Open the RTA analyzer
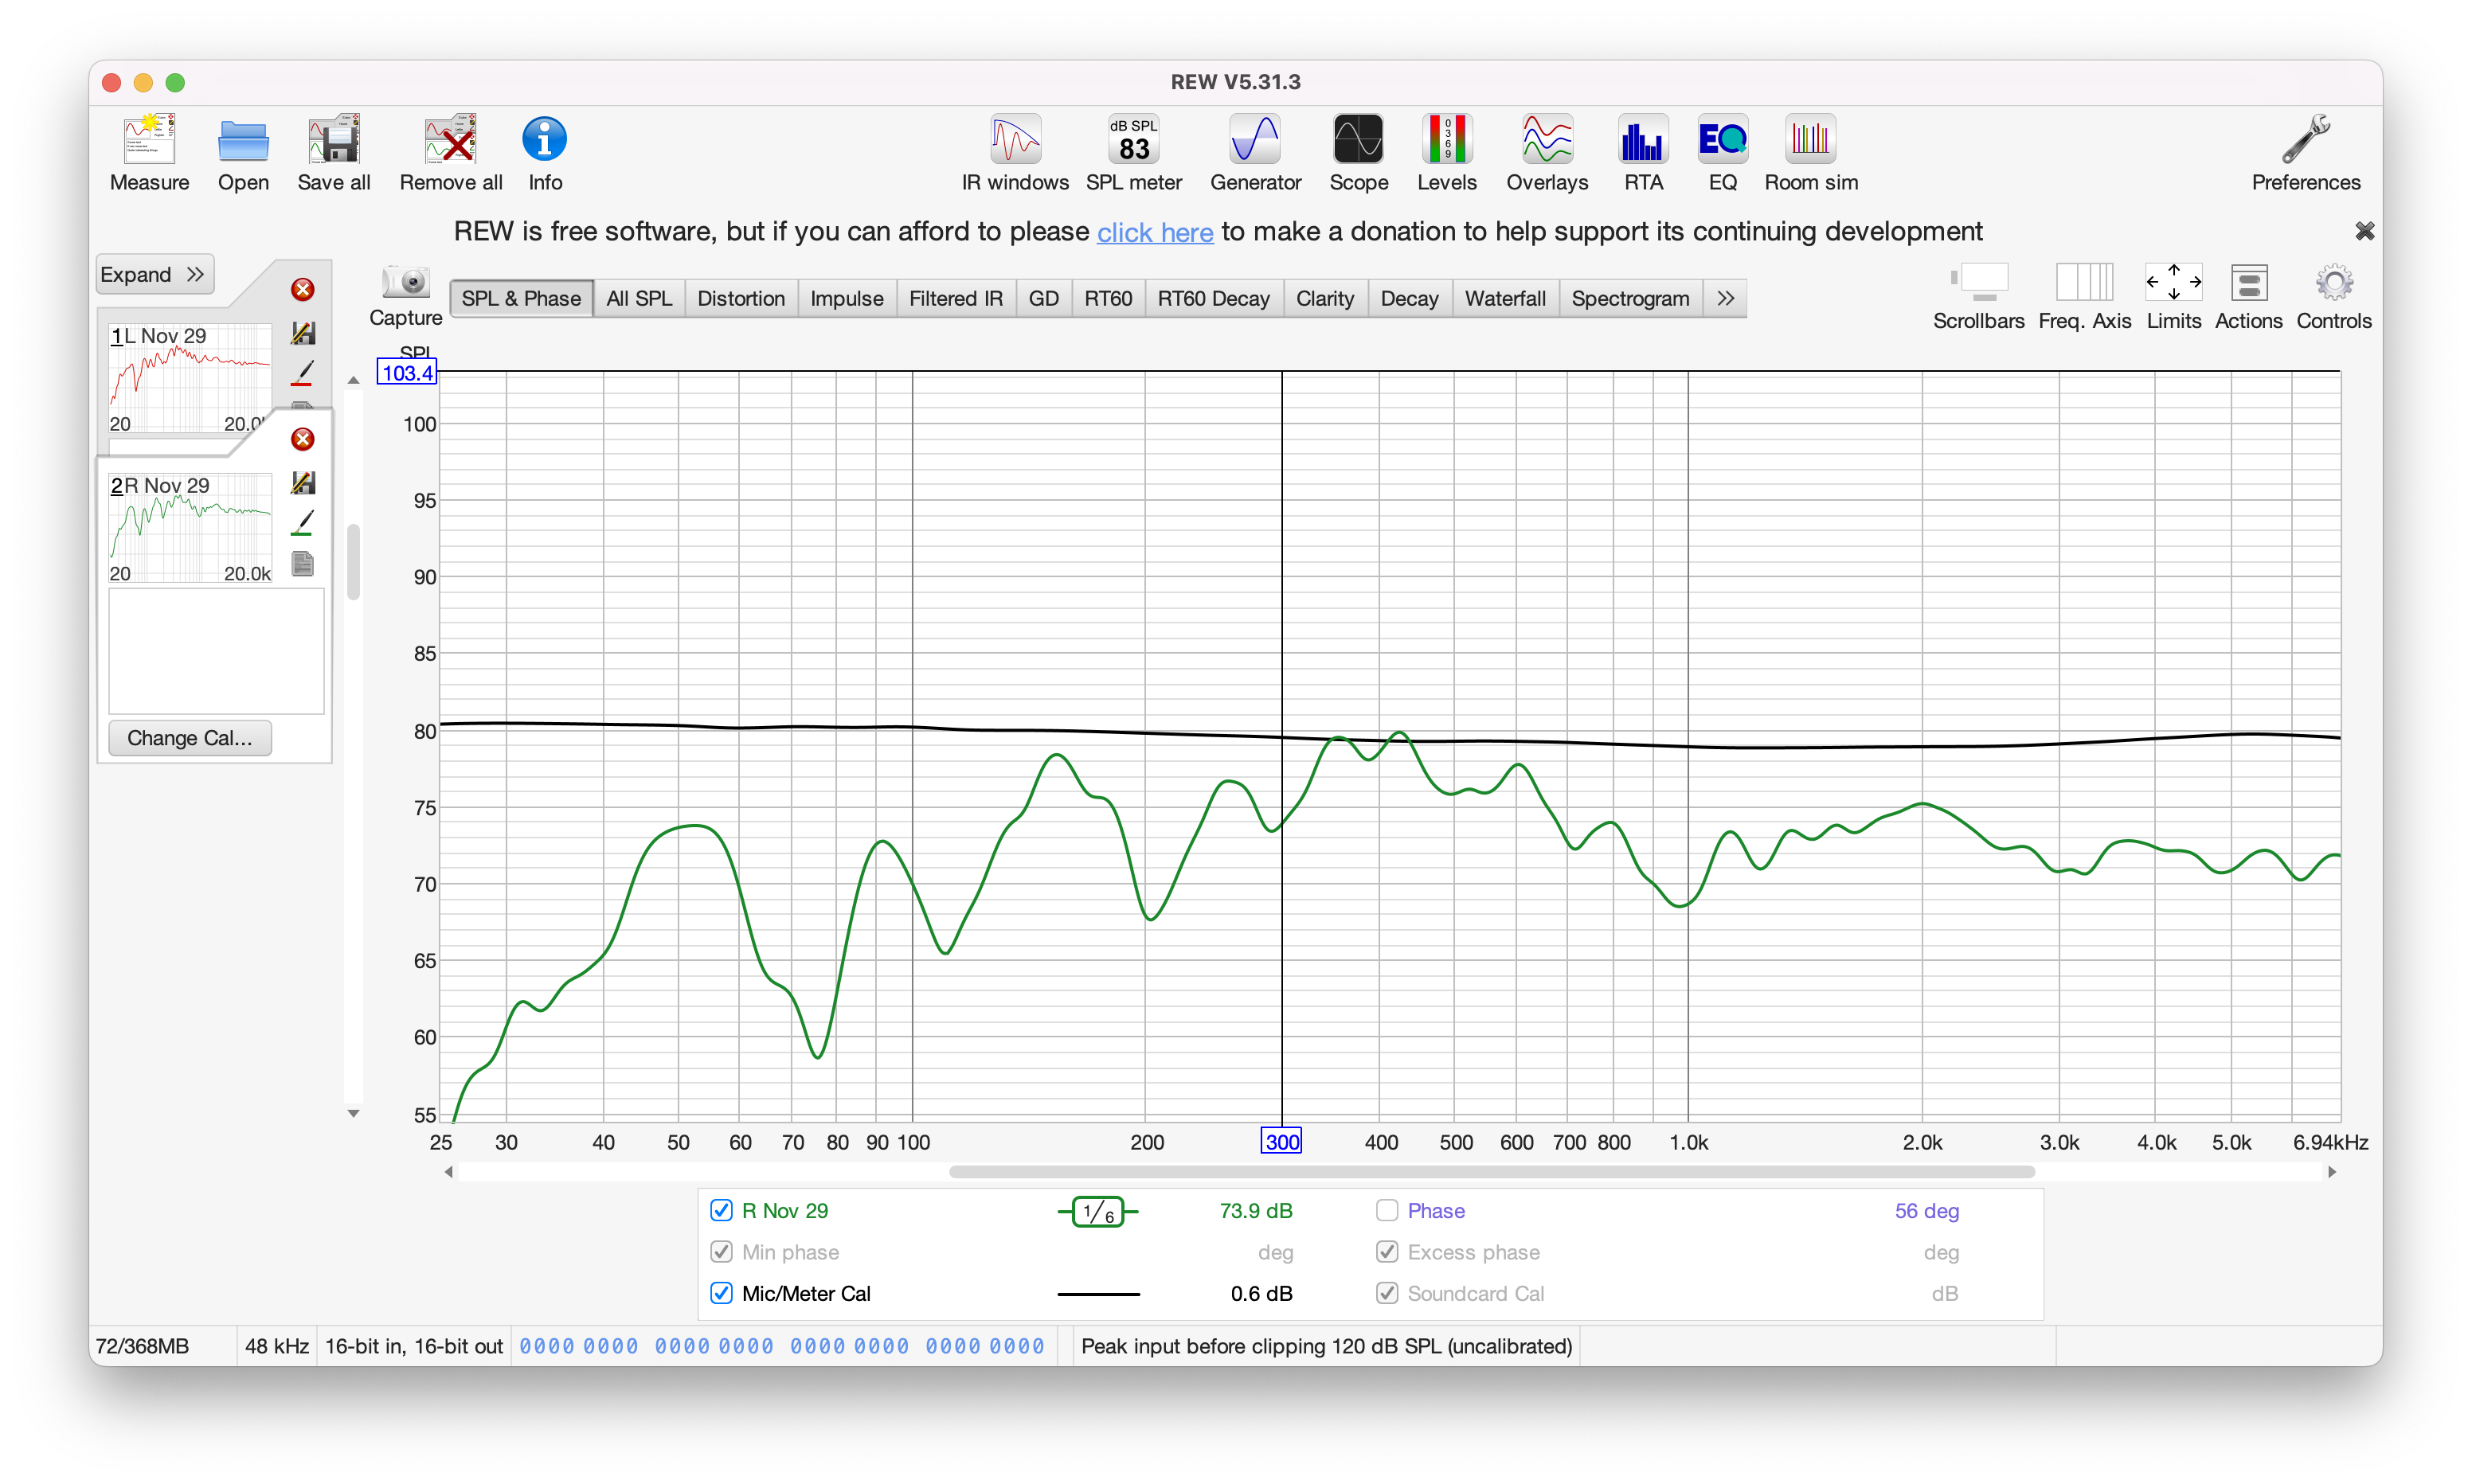2472x1484 pixels. pyautogui.click(x=1643, y=151)
